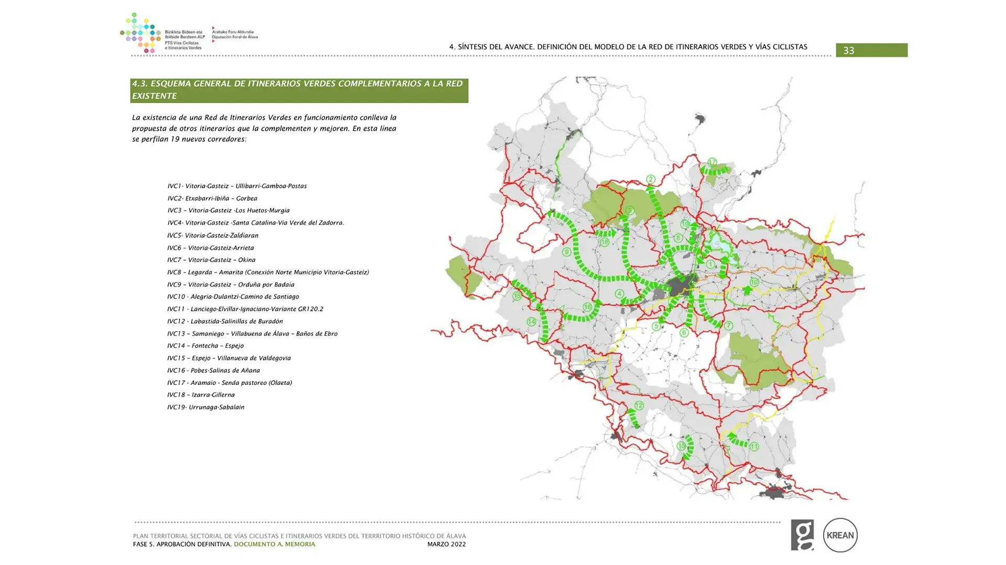Select the green corridor marker 5 on the map

tap(656, 325)
